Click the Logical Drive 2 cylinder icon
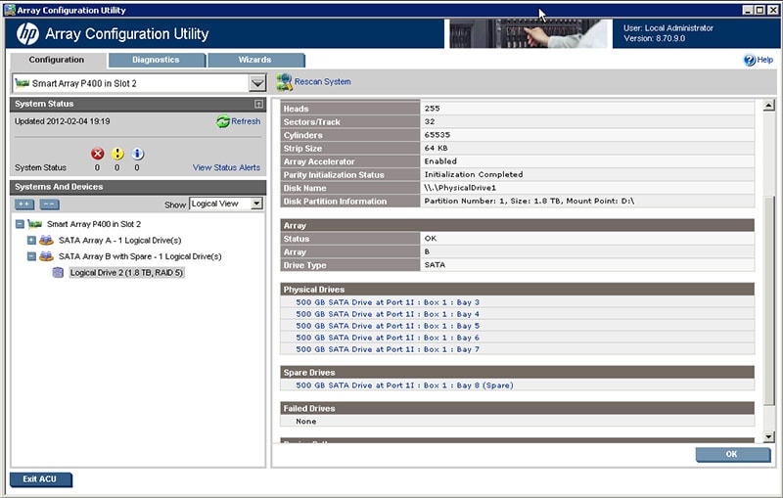The height and width of the screenshot is (498, 783). pyautogui.click(x=59, y=273)
